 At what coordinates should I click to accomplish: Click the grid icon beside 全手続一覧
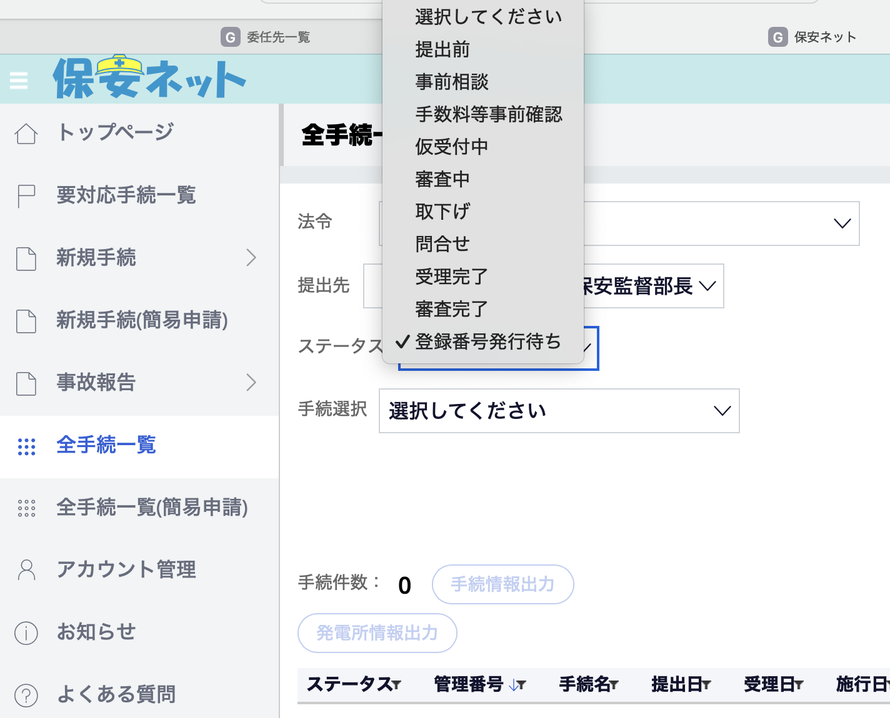pos(26,446)
